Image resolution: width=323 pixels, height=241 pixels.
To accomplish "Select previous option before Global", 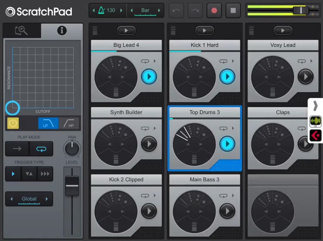I will pyautogui.click(x=12, y=199).
